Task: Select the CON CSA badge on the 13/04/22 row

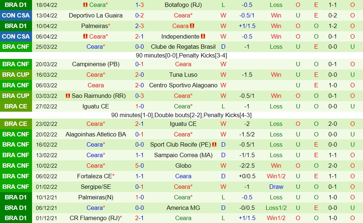Action: pos(16,15)
